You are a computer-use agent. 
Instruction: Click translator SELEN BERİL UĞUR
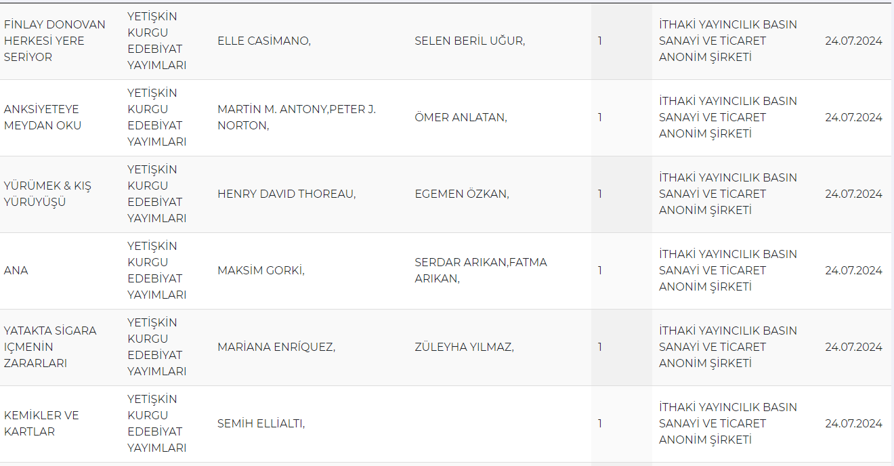[x=470, y=41]
